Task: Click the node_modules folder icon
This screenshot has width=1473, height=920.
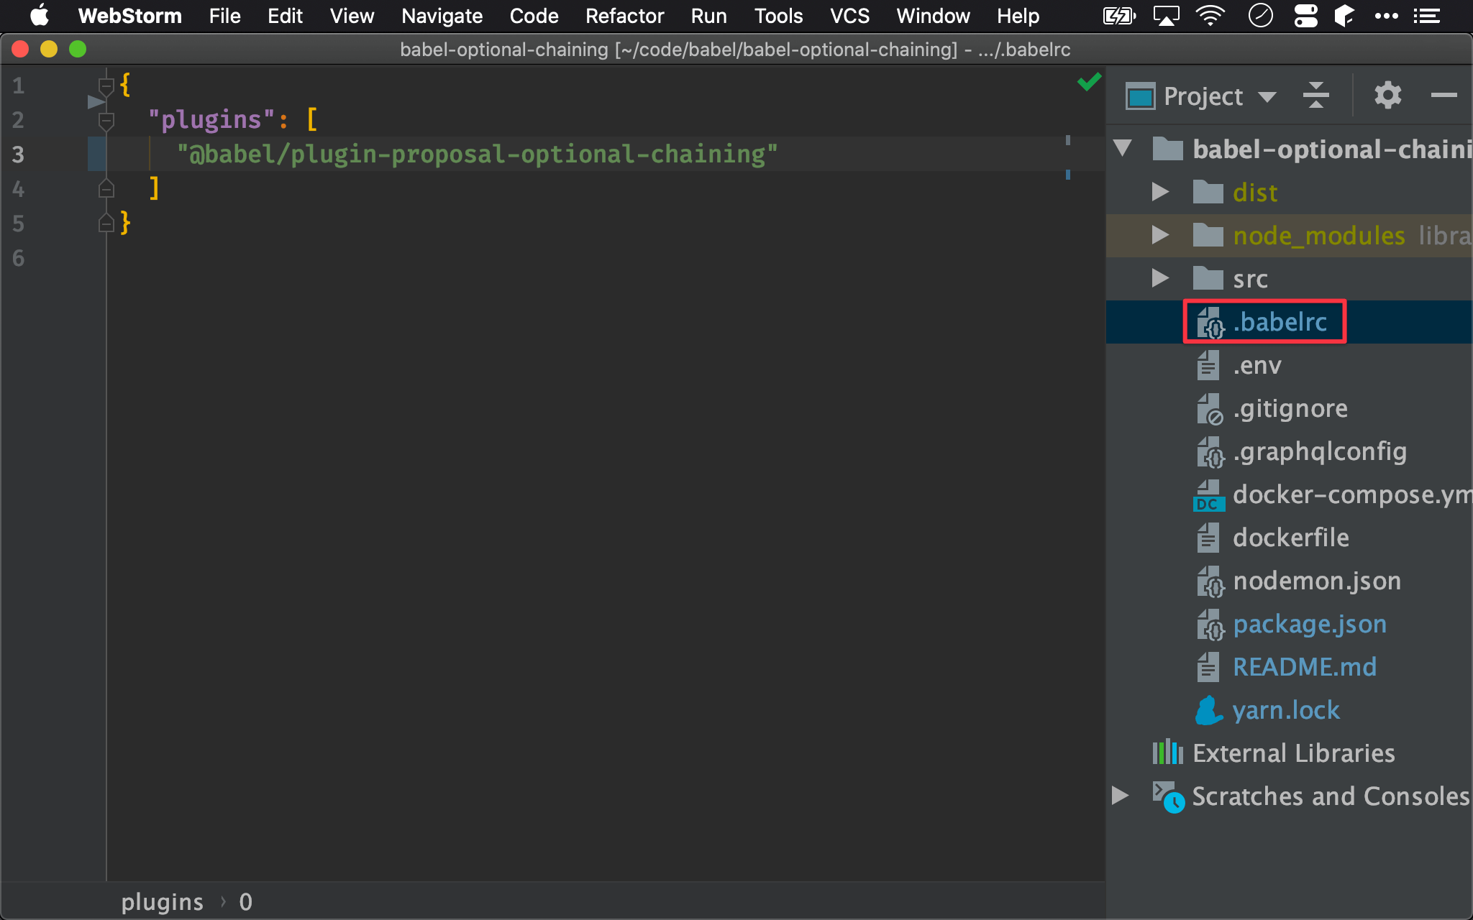Action: (x=1208, y=235)
